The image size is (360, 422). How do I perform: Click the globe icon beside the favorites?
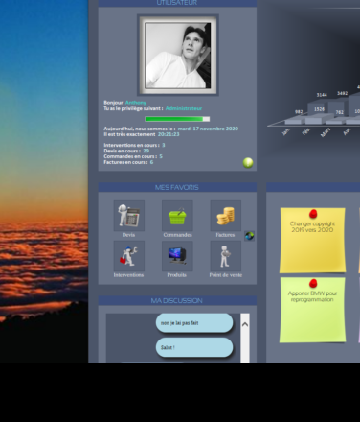(x=249, y=236)
